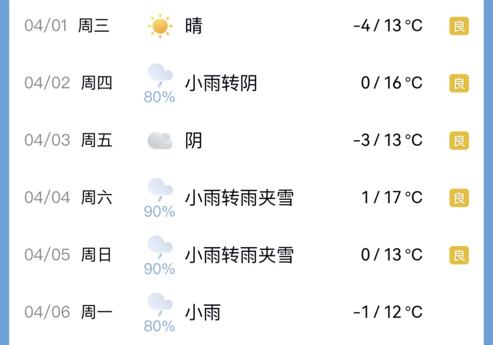Tap the 良 air quality badge on 04/03
The image size is (493, 345).
click(459, 141)
